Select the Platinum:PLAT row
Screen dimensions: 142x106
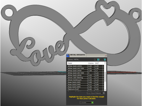click(85, 89)
